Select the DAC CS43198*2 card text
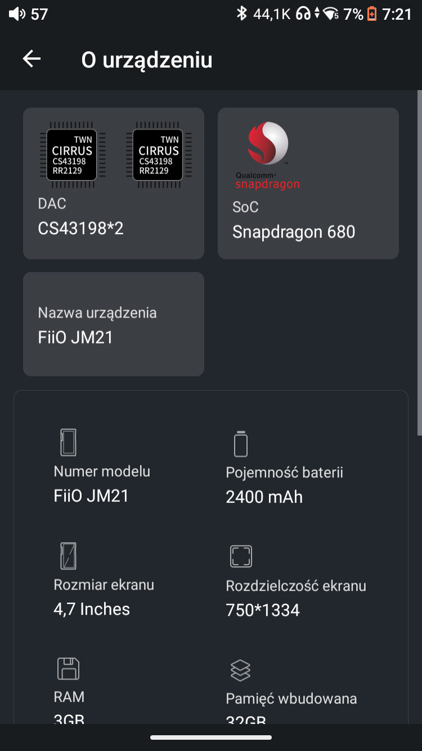This screenshot has width=422, height=751. (80, 228)
